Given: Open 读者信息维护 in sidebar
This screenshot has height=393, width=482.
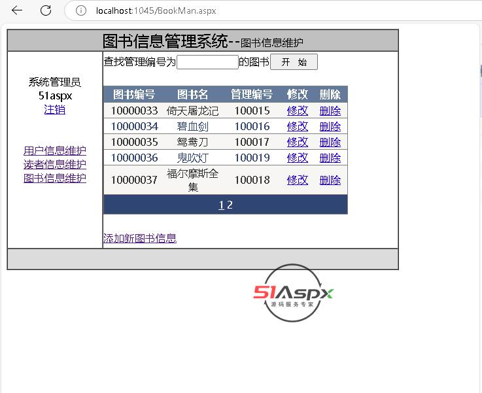Looking at the screenshot, I should (54, 164).
